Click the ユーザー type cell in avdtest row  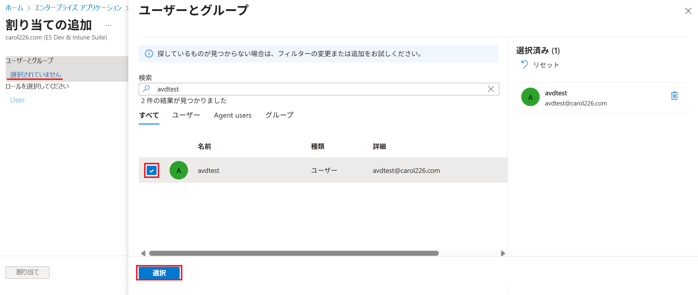[x=324, y=171]
